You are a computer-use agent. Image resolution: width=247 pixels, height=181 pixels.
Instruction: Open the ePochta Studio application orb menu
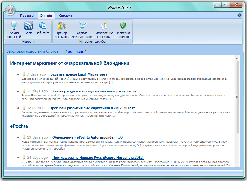[x=10, y=10]
